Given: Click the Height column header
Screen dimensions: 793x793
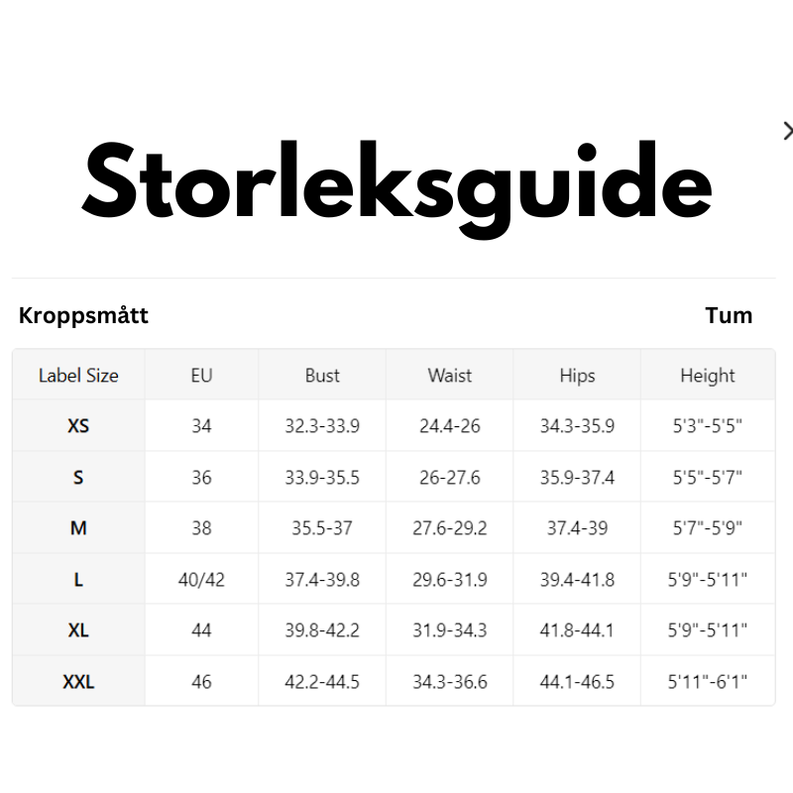Looking at the screenshot, I should (708, 376).
